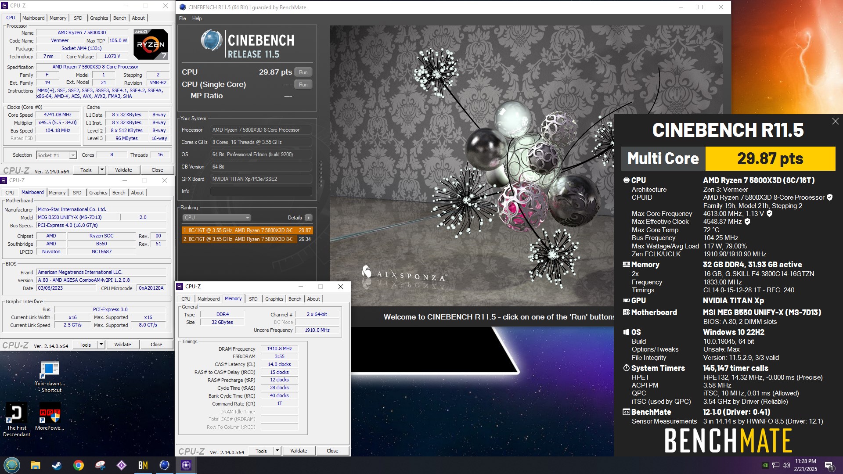Click the BIOS Version field A.80

(x=101, y=280)
